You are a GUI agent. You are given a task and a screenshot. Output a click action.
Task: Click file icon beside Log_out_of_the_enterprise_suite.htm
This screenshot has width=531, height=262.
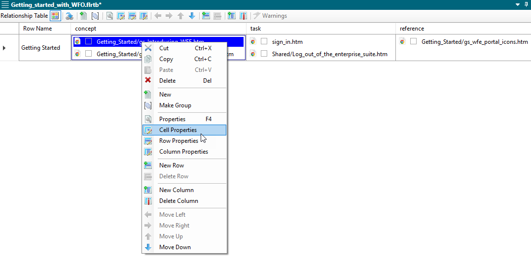pyautogui.click(x=253, y=53)
